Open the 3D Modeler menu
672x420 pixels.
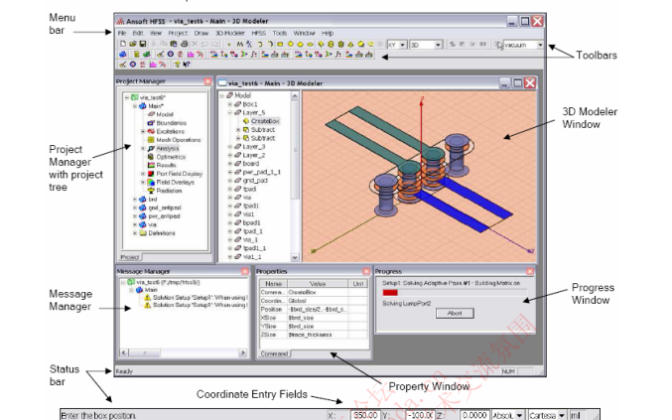(229, 33)
